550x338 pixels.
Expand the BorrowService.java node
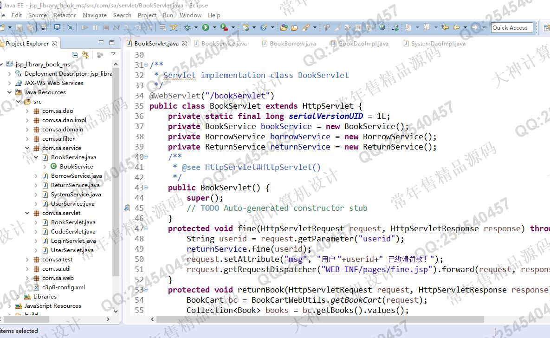[x=36, y=176]
